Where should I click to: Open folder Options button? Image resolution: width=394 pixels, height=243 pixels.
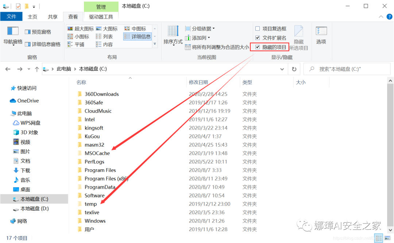pyautogui.click(x=321, y=35)
